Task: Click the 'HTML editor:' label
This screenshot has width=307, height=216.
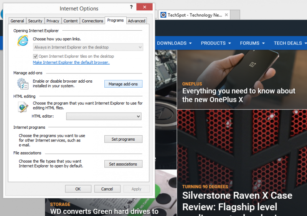Action: [43, 116]
